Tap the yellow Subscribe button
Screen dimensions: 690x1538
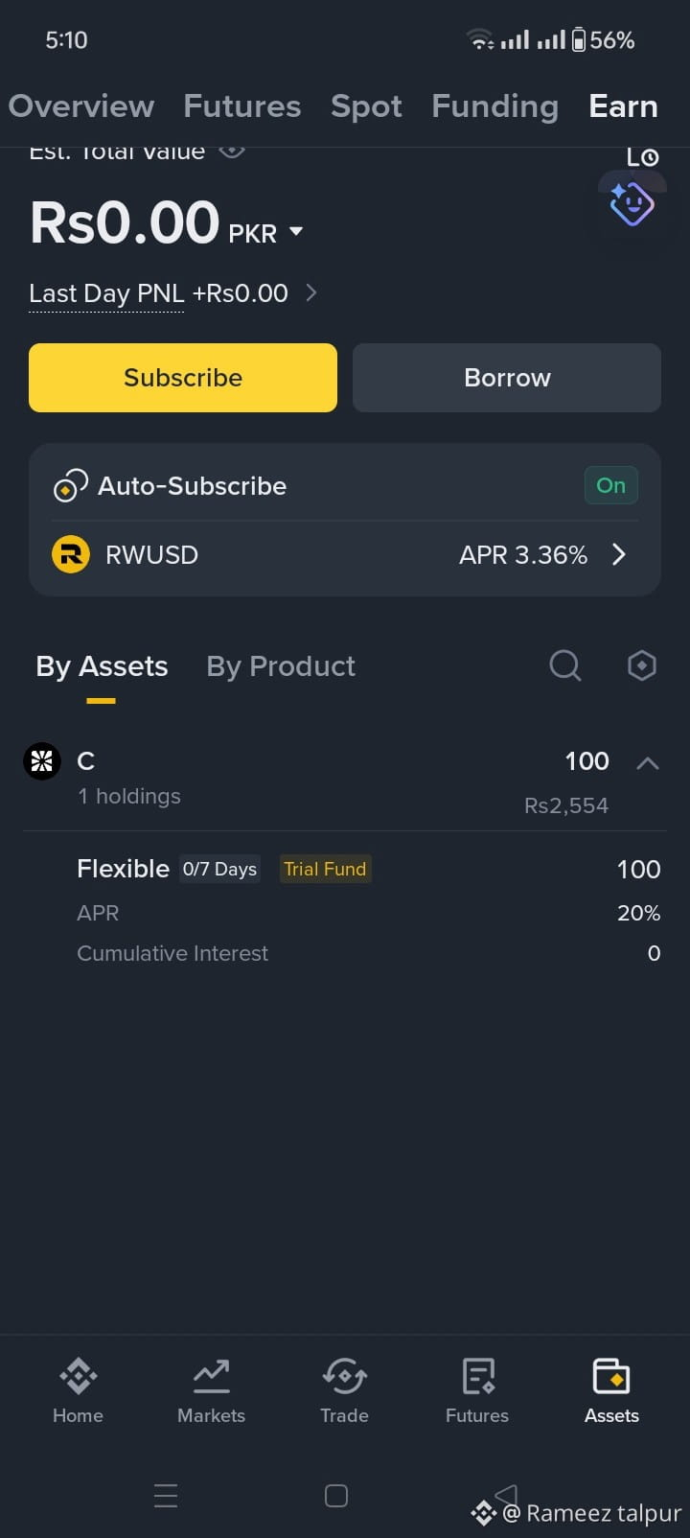tap(183, 378)
